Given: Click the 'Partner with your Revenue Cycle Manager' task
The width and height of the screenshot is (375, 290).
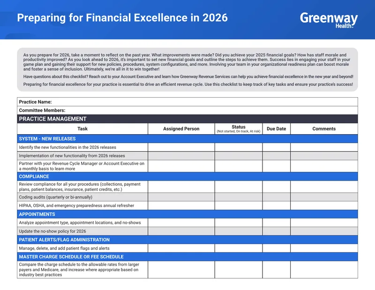Looking at the screenshot, I should coord(82,166).
